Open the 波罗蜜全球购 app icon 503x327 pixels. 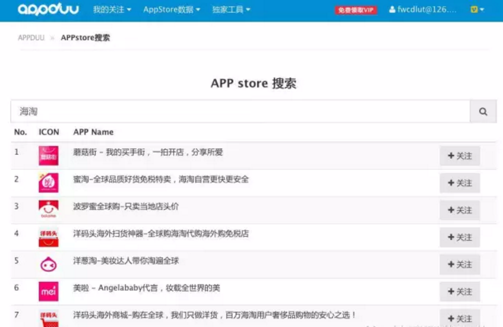pyautogui.click(x=48, y=210)
